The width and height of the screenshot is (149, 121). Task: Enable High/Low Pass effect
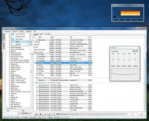click(x=38, y=52)
